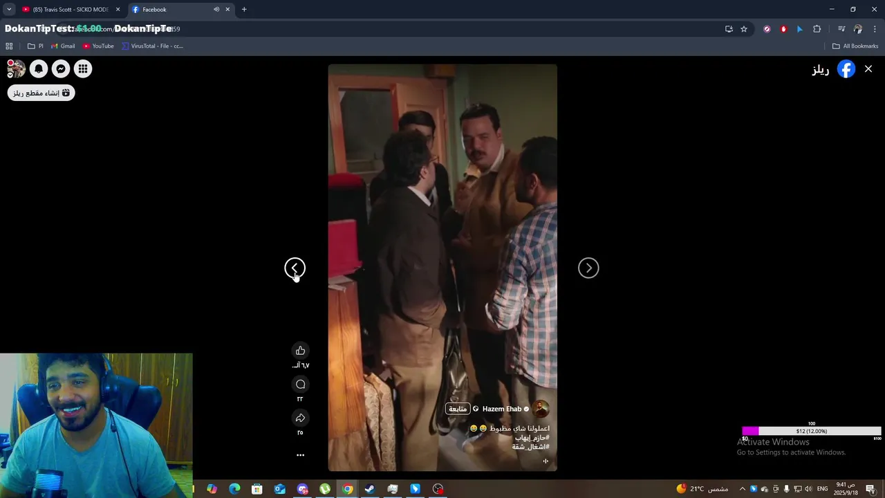Open Hazem Ehab profile name
Image resolution: width=885 pixels, height=498 pixels.
[502, 409]
